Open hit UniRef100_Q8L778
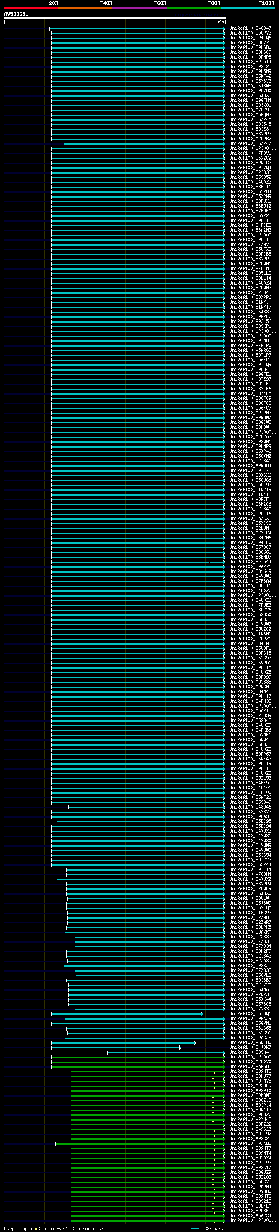279x1232 pixels. [x=250, y=42]
